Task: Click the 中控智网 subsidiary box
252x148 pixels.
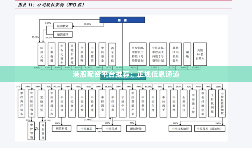Action: click(x=174, y=103)
